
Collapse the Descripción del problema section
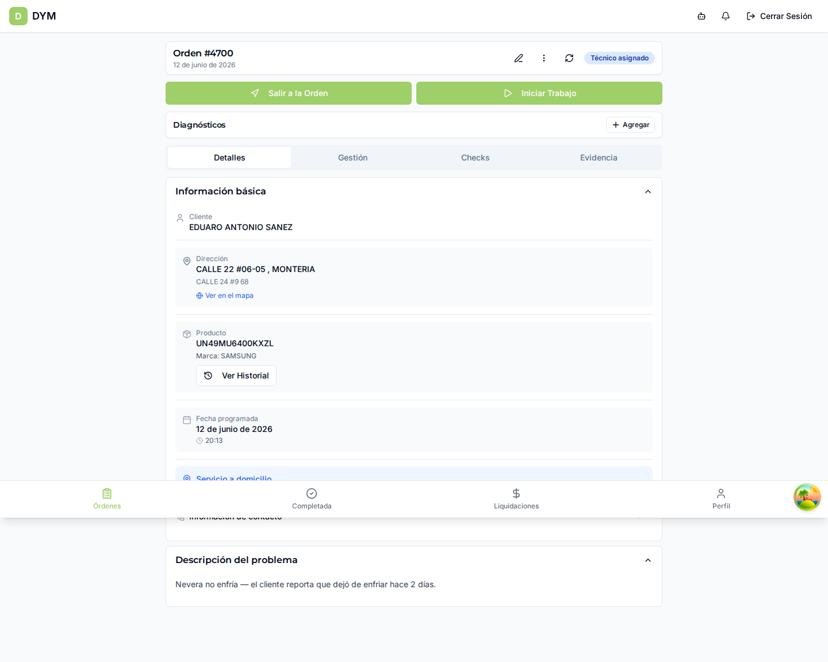pyautogui.click(x=648, y=560)
